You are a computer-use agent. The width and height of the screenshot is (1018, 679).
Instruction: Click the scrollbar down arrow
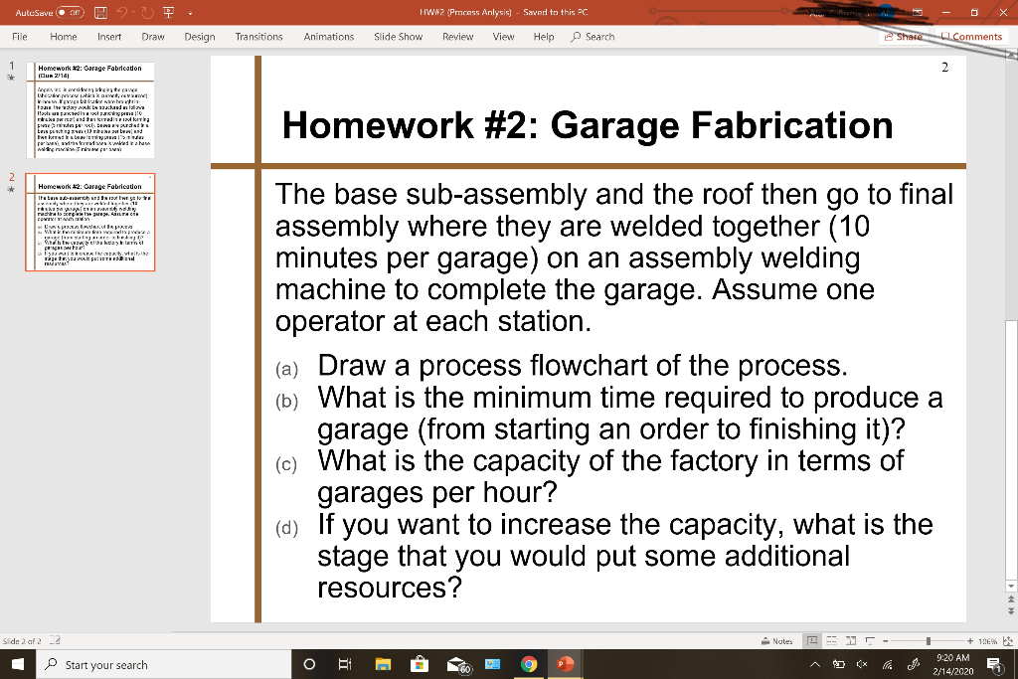(x=1011, y=586)
